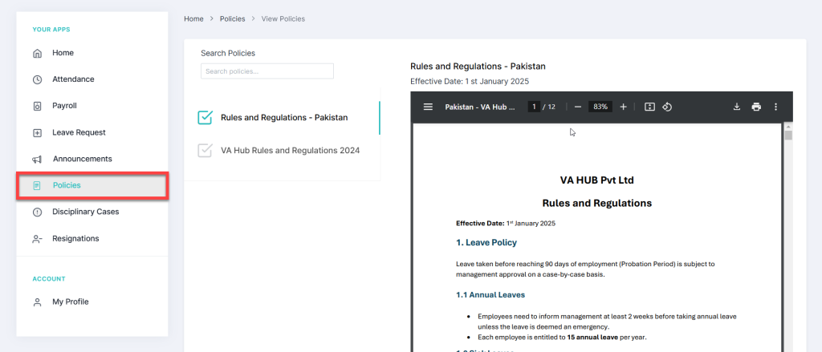Click PDF title Pakistan - VA Hub
This screenshot has height=352, width=822.
(x=480, y=107)
